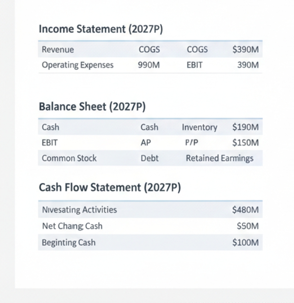Select the $150M value
The image size is (294, 303).
tap(245, 143)
